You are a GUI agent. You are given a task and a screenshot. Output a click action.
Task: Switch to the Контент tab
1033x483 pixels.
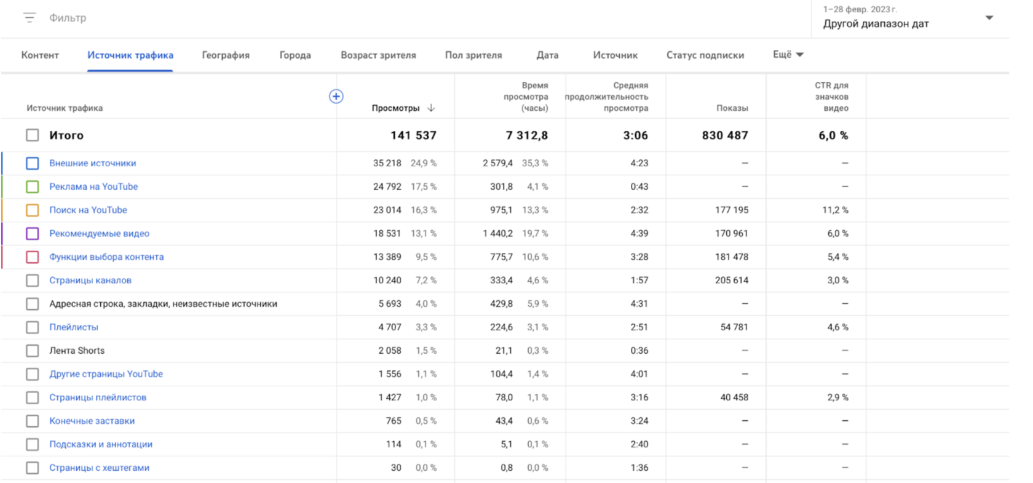40,55
